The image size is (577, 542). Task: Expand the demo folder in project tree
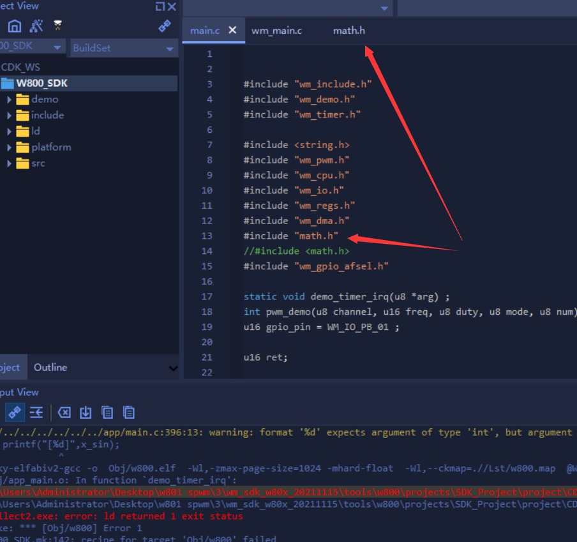coord(10,100)
